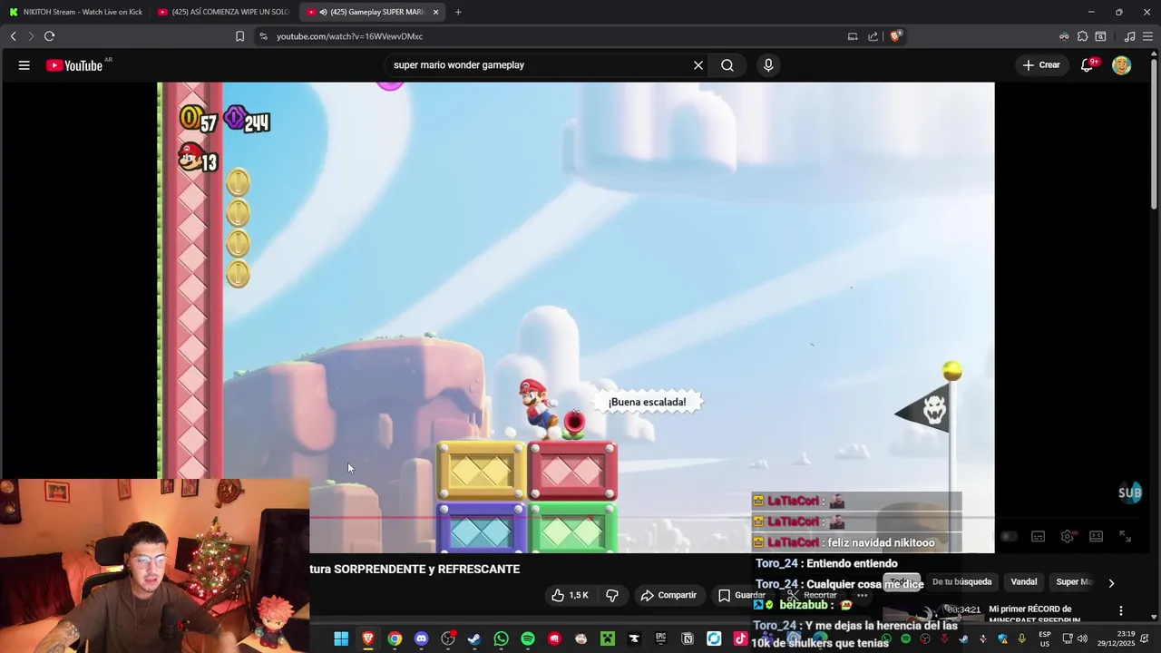Open options for the Minecraft speedrun video
This screenshot has height=653, width=1161.
click(x=1121, y=610)
